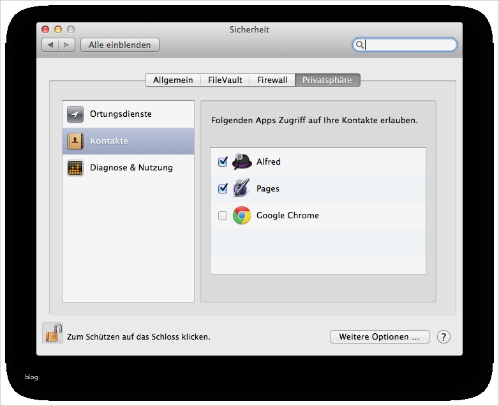Image resolution: width=499 pixels, height=406 pixels.
Task: Click the address book Kontakte icon
Action: point(75,140)
